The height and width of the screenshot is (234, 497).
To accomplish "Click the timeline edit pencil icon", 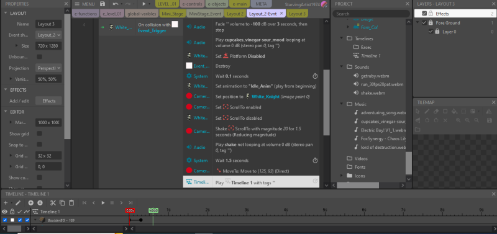I will [18, 202].
